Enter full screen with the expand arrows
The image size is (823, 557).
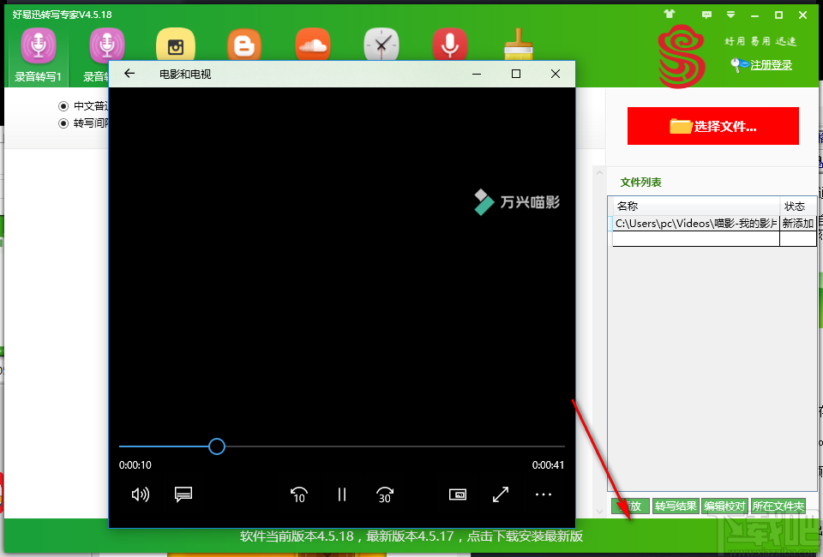(x=500, y=494)
